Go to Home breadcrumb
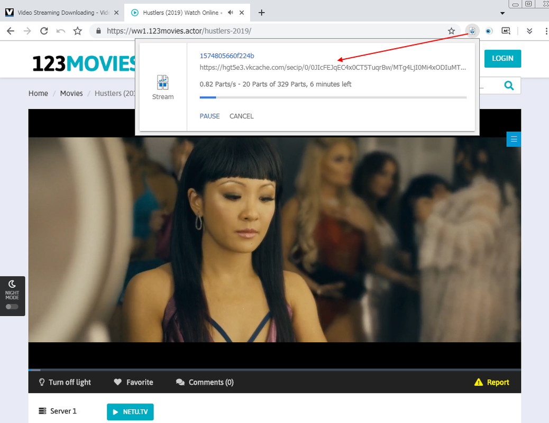This screenshot has width=549, height=423. pyautogui.click(x=38, y=93)
